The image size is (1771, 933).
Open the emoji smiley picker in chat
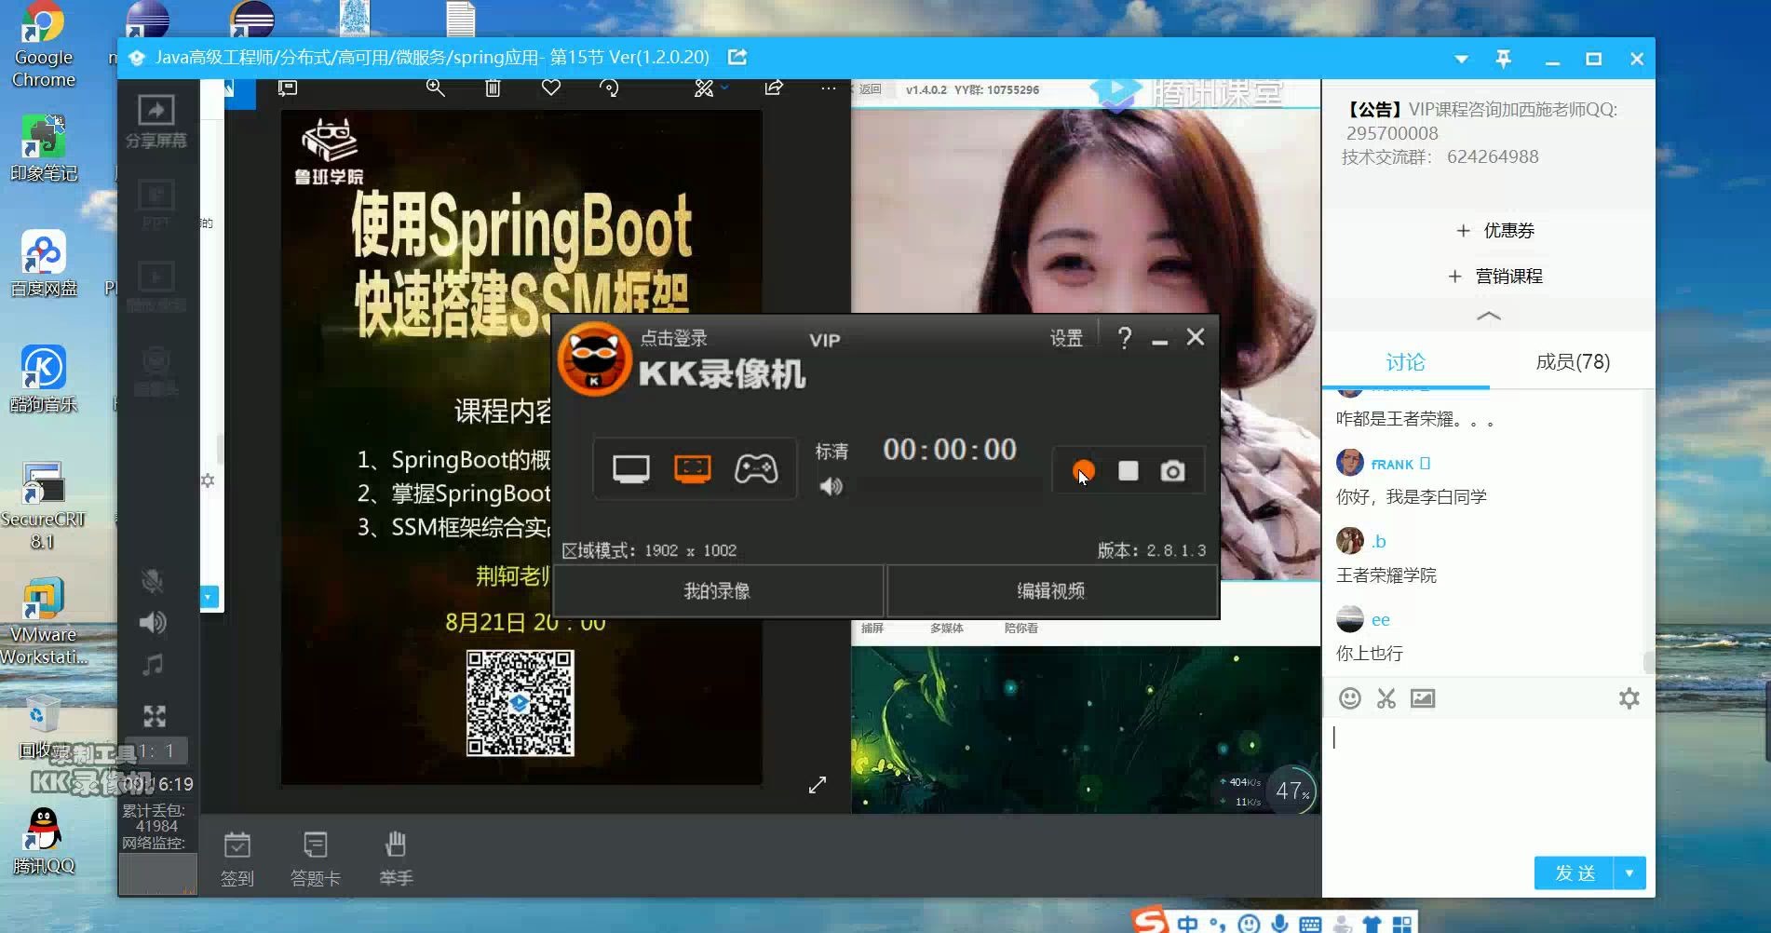coord(1349,698)
